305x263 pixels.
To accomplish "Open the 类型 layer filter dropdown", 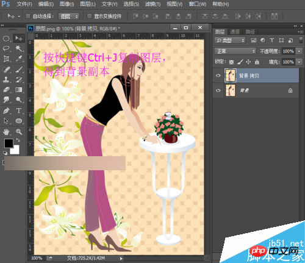I will point(230,40).
